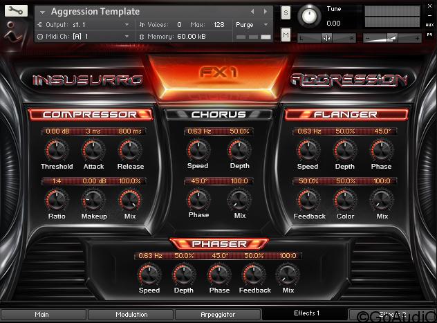Click the Compressor header button
This screenshot has height=323, width=437.
[90, 114]
